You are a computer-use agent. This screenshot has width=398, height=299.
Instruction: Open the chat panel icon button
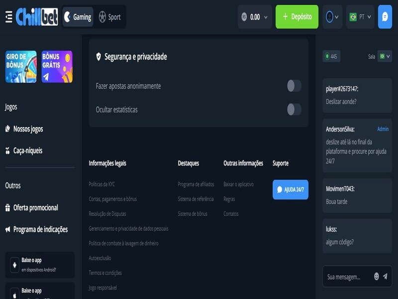pyautogui.click(x=385, y=17)
